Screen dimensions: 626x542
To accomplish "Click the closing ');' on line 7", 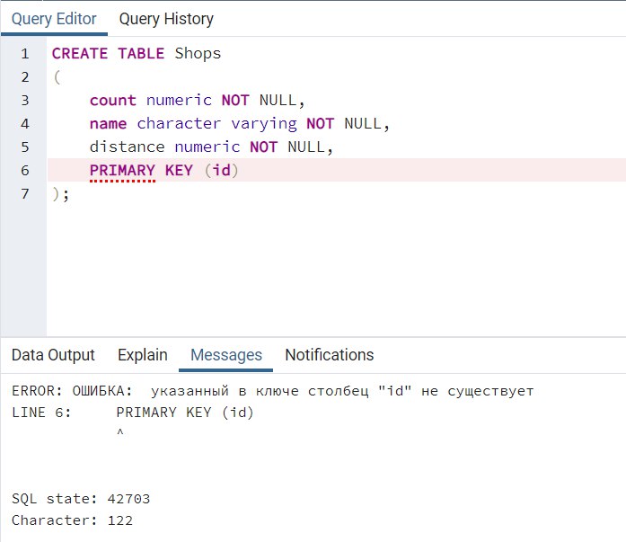I will pyautogui.click(x=61, y=194).
